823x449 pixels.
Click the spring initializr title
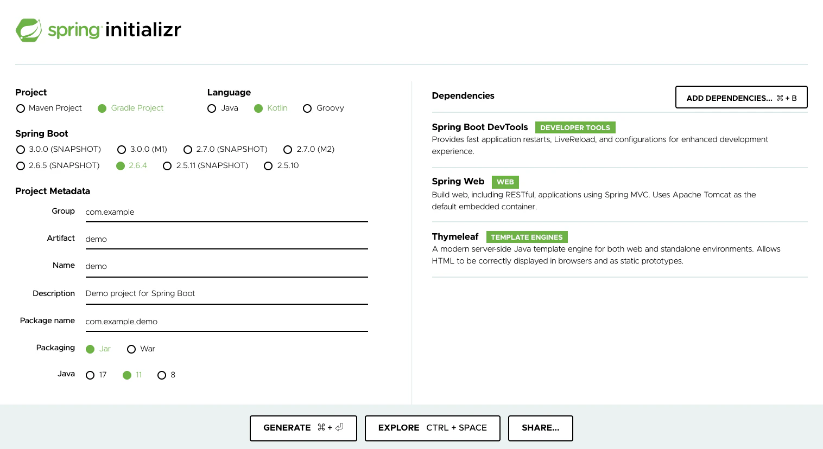(x=115, y=30)
